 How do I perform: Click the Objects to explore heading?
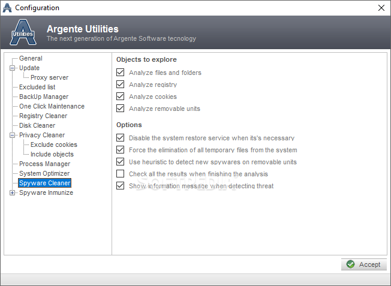(x=146, y=59)
